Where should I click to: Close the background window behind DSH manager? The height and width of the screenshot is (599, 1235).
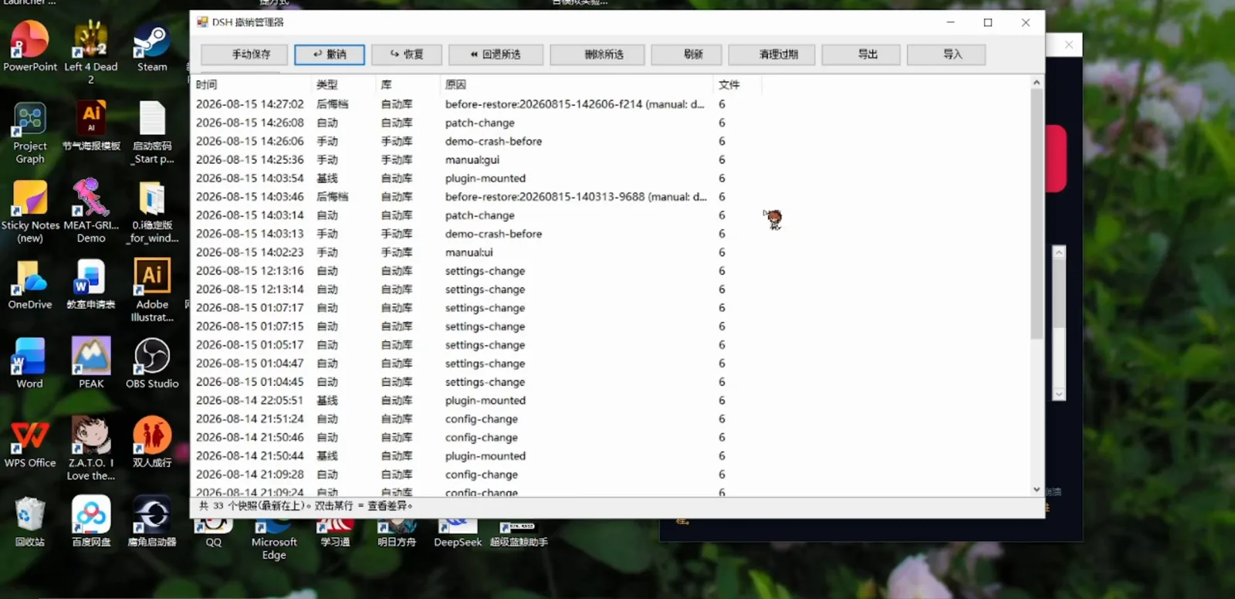(x=1068, y=45)
